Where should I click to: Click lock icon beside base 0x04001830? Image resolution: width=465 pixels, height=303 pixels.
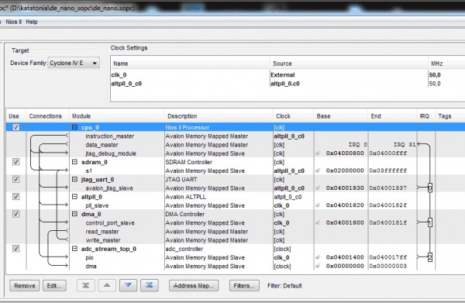(x=318, y=188)
